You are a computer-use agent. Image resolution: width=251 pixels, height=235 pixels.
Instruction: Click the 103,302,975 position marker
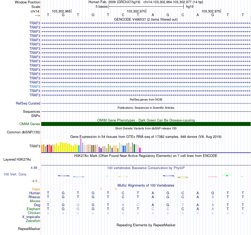click(211, 11)
